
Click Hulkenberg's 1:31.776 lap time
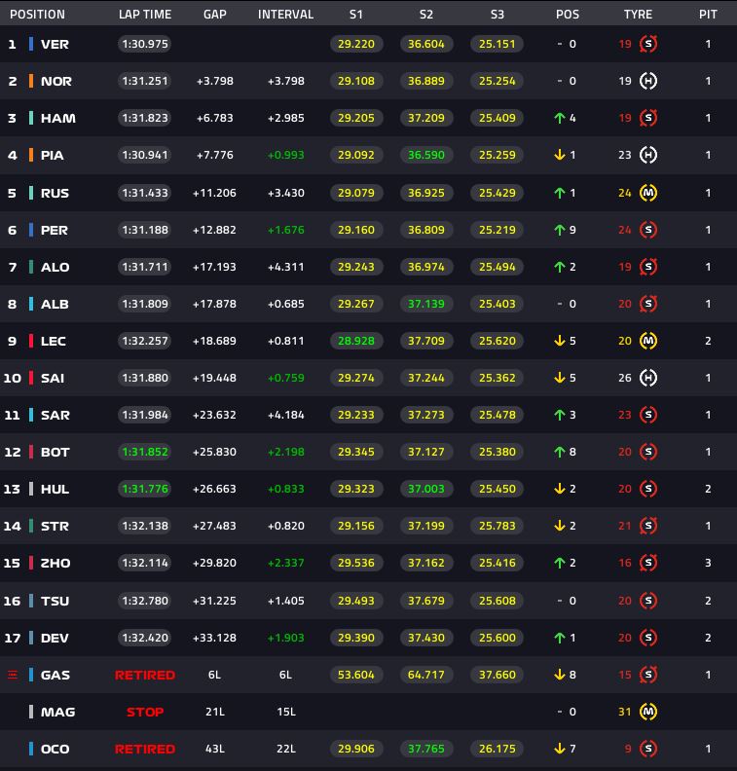(144, 489)
